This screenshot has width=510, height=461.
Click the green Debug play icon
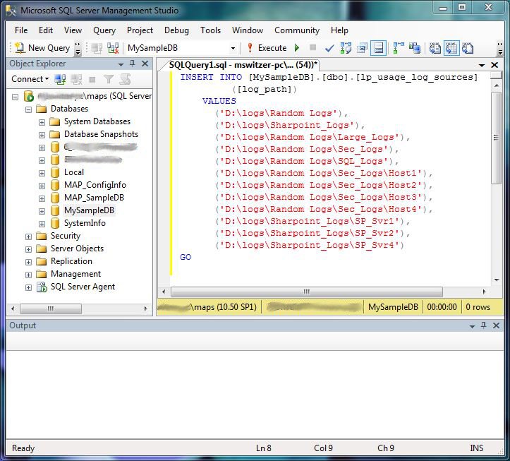click(297, 48)
